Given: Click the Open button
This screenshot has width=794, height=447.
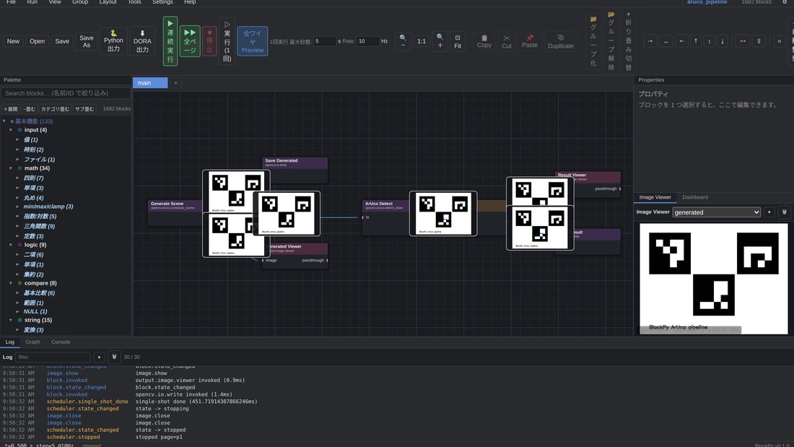Looking at the screenshot, I should 37,41.
